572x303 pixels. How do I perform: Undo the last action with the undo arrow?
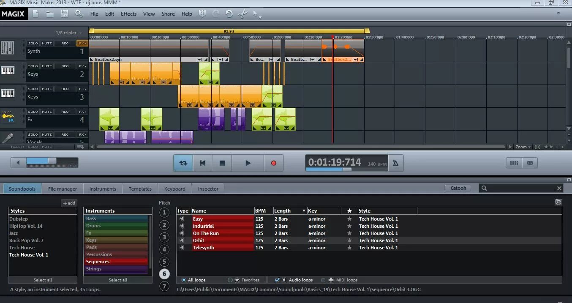229,14
